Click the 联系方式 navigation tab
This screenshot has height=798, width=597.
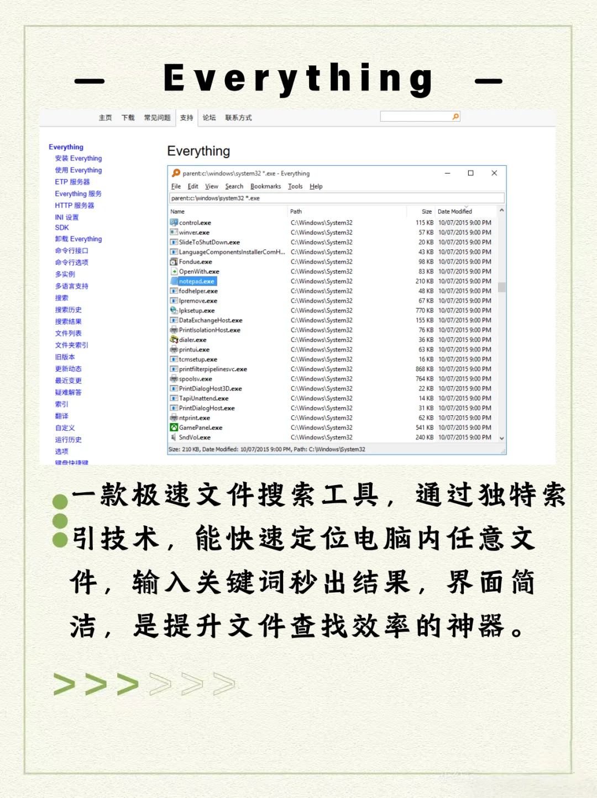click(x=238, y=118)
